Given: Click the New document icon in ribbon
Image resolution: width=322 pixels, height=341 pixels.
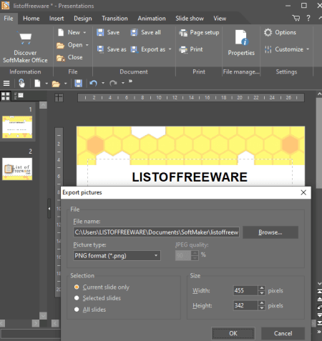Looking at the screenshot, I should (x=61, y=32).
